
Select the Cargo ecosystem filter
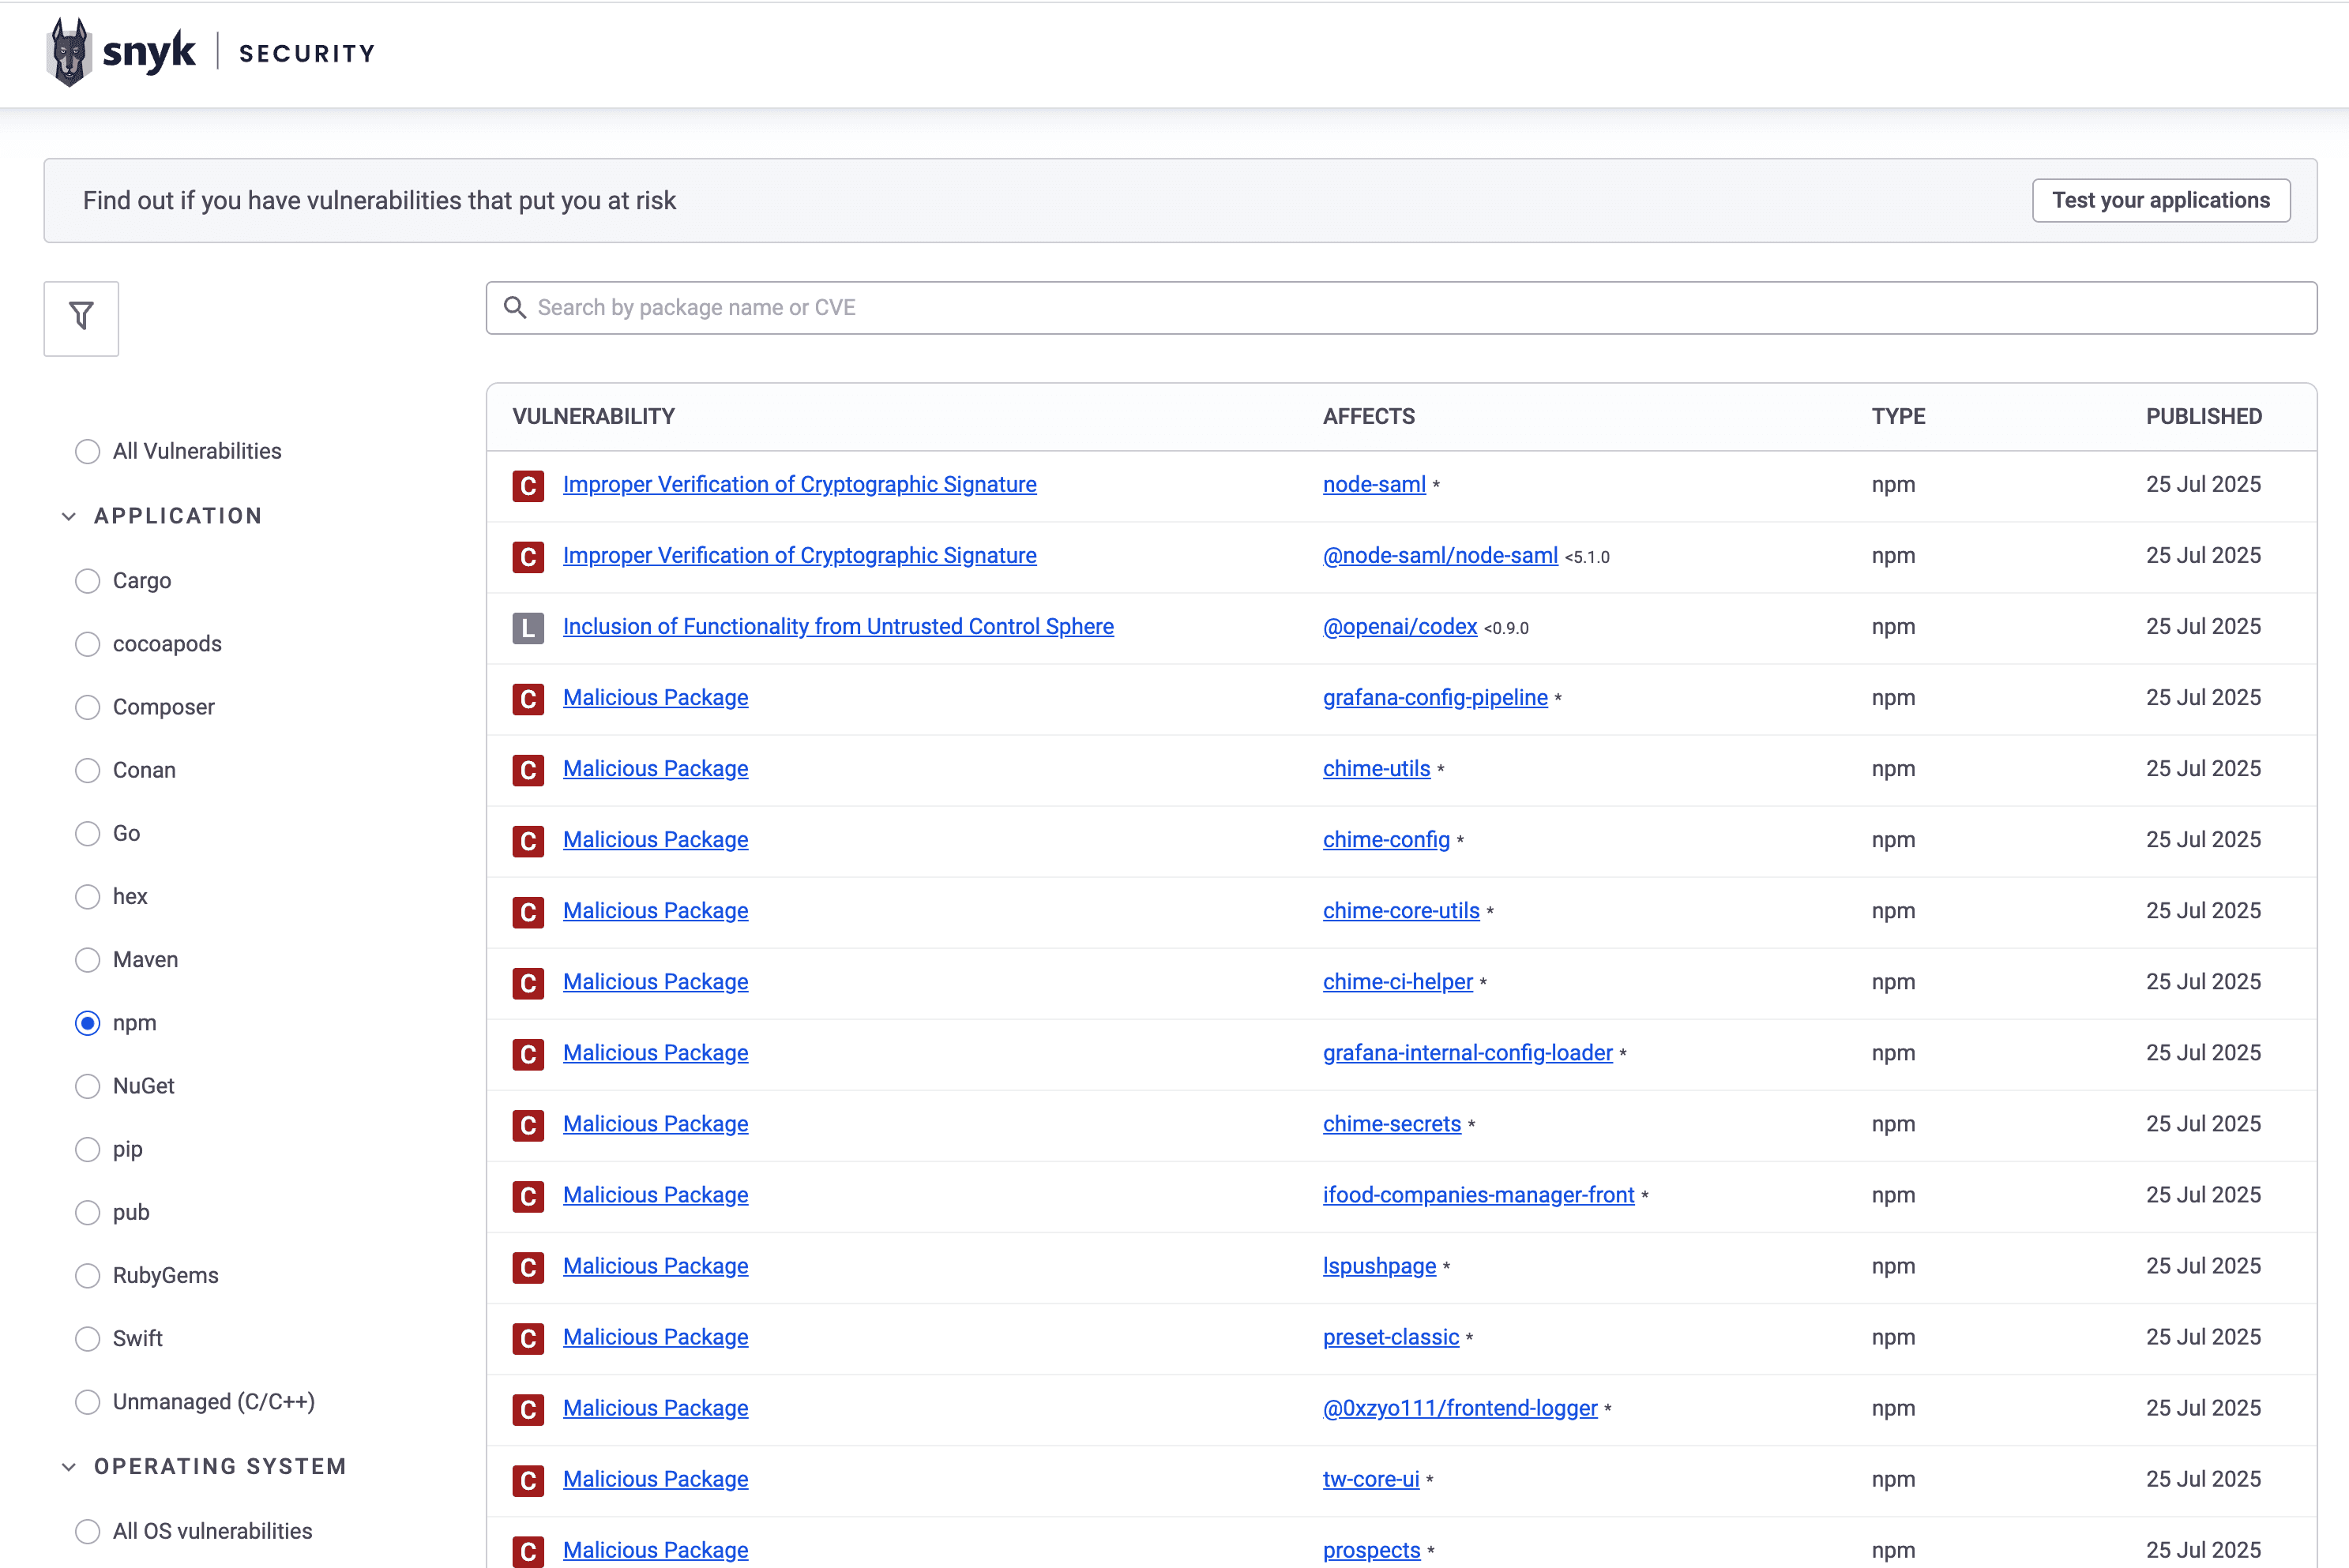pyautogui.click(x=88, y=581)
